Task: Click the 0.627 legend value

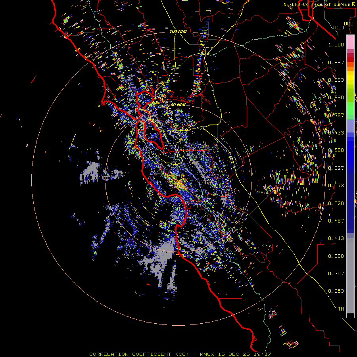Action: pos(336,168)
